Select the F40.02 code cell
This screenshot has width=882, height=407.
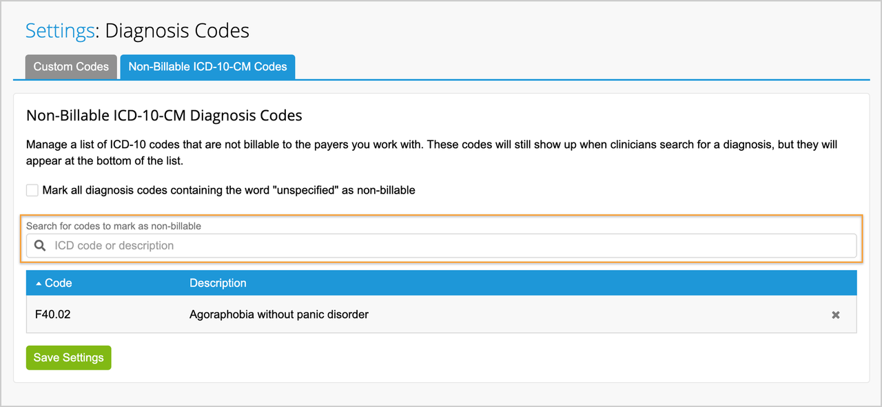click(x=53, y=315)
